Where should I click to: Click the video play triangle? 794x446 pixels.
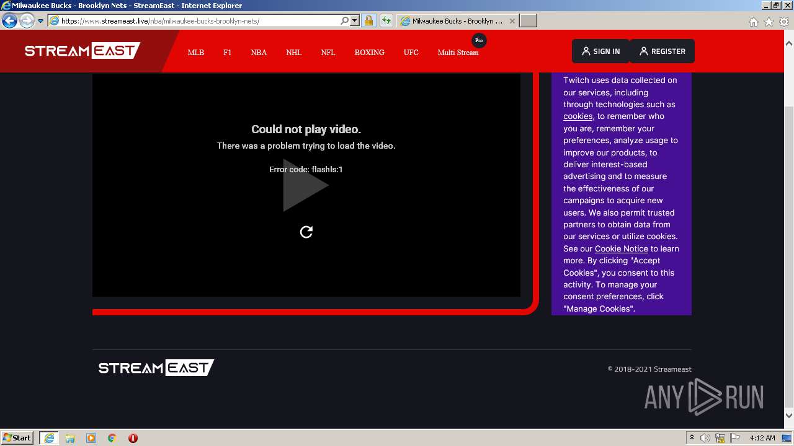point(306,185)
